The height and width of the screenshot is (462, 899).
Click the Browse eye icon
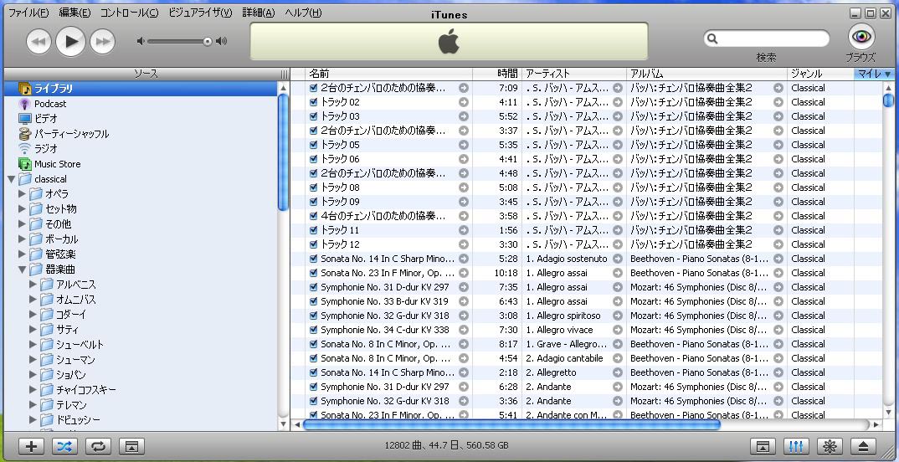pyautogui.click(x=861, y=37)
